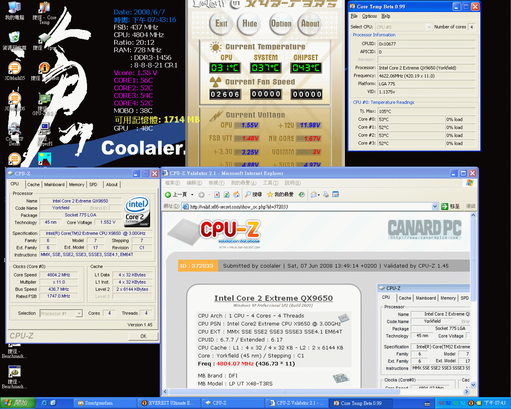
Task: Open IE Favorites star button
Action: (280, 195)
